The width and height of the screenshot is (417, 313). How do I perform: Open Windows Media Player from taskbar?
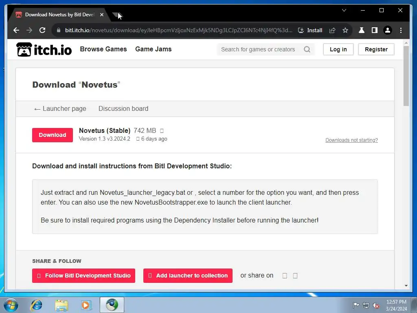point(86,305)
